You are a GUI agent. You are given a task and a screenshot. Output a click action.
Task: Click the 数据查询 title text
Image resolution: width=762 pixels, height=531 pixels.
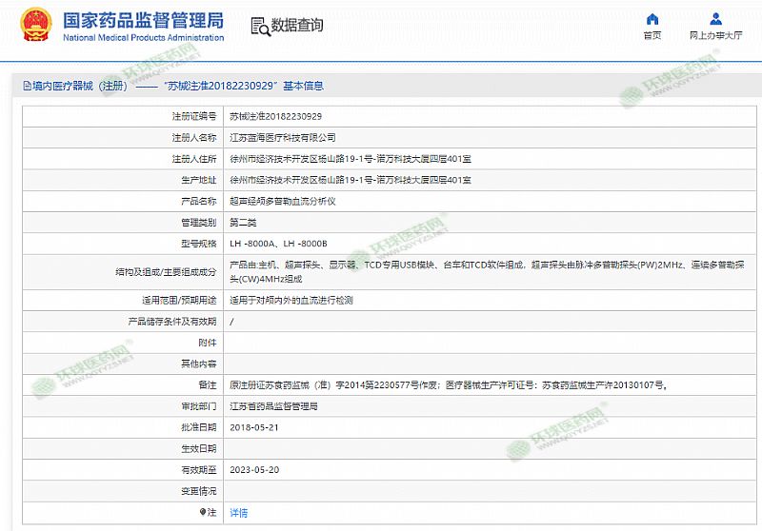[297, 26]
